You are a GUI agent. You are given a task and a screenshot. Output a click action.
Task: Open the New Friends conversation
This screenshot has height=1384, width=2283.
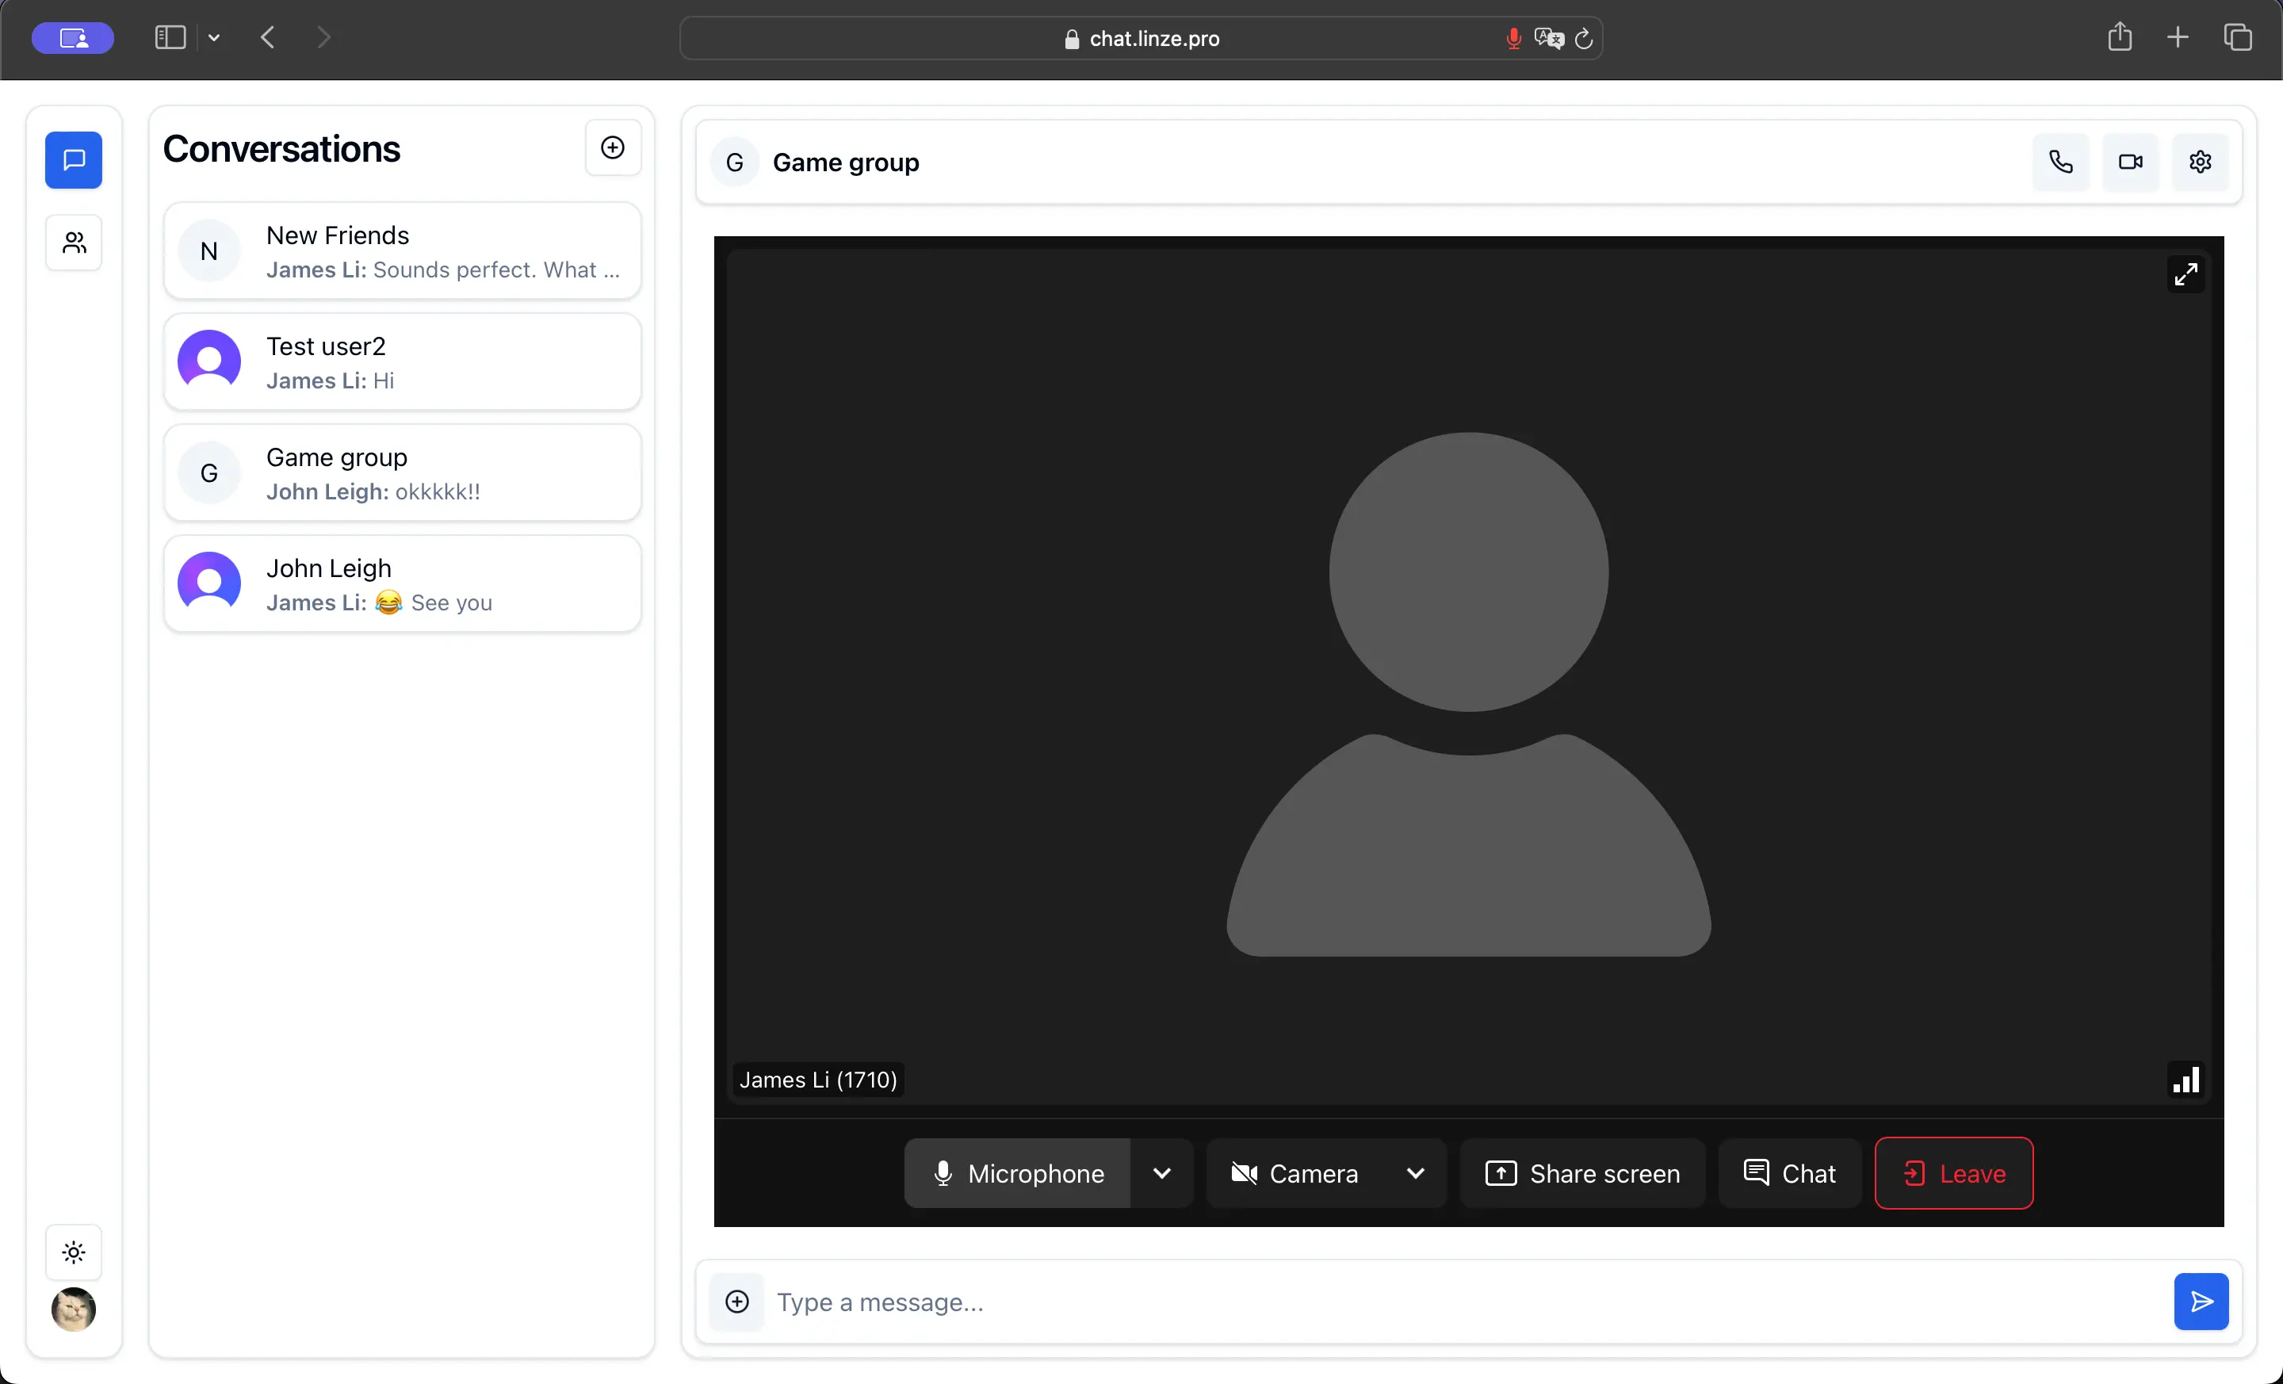(402, 251)
